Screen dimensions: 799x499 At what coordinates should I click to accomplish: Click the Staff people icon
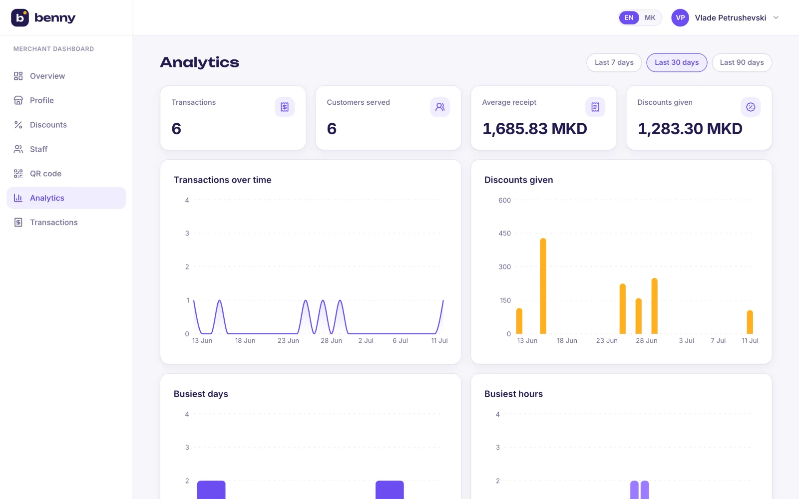(18, 149)
